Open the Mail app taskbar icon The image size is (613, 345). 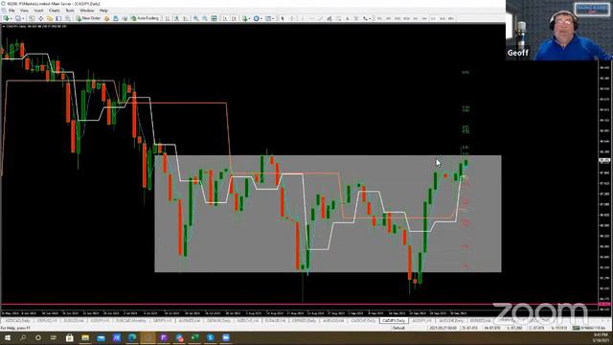[101, 337]
